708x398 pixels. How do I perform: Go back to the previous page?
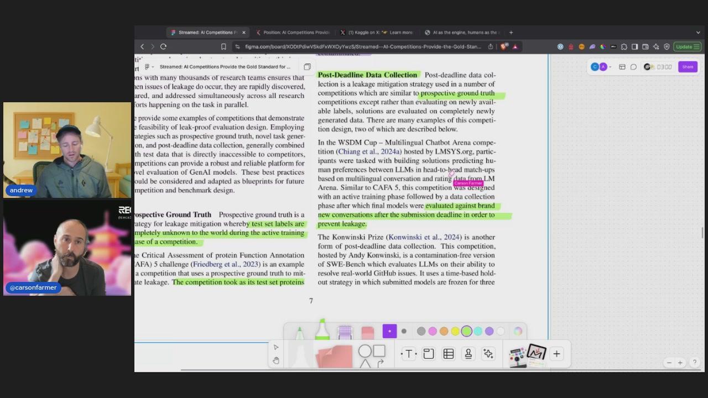click(142, 46)
